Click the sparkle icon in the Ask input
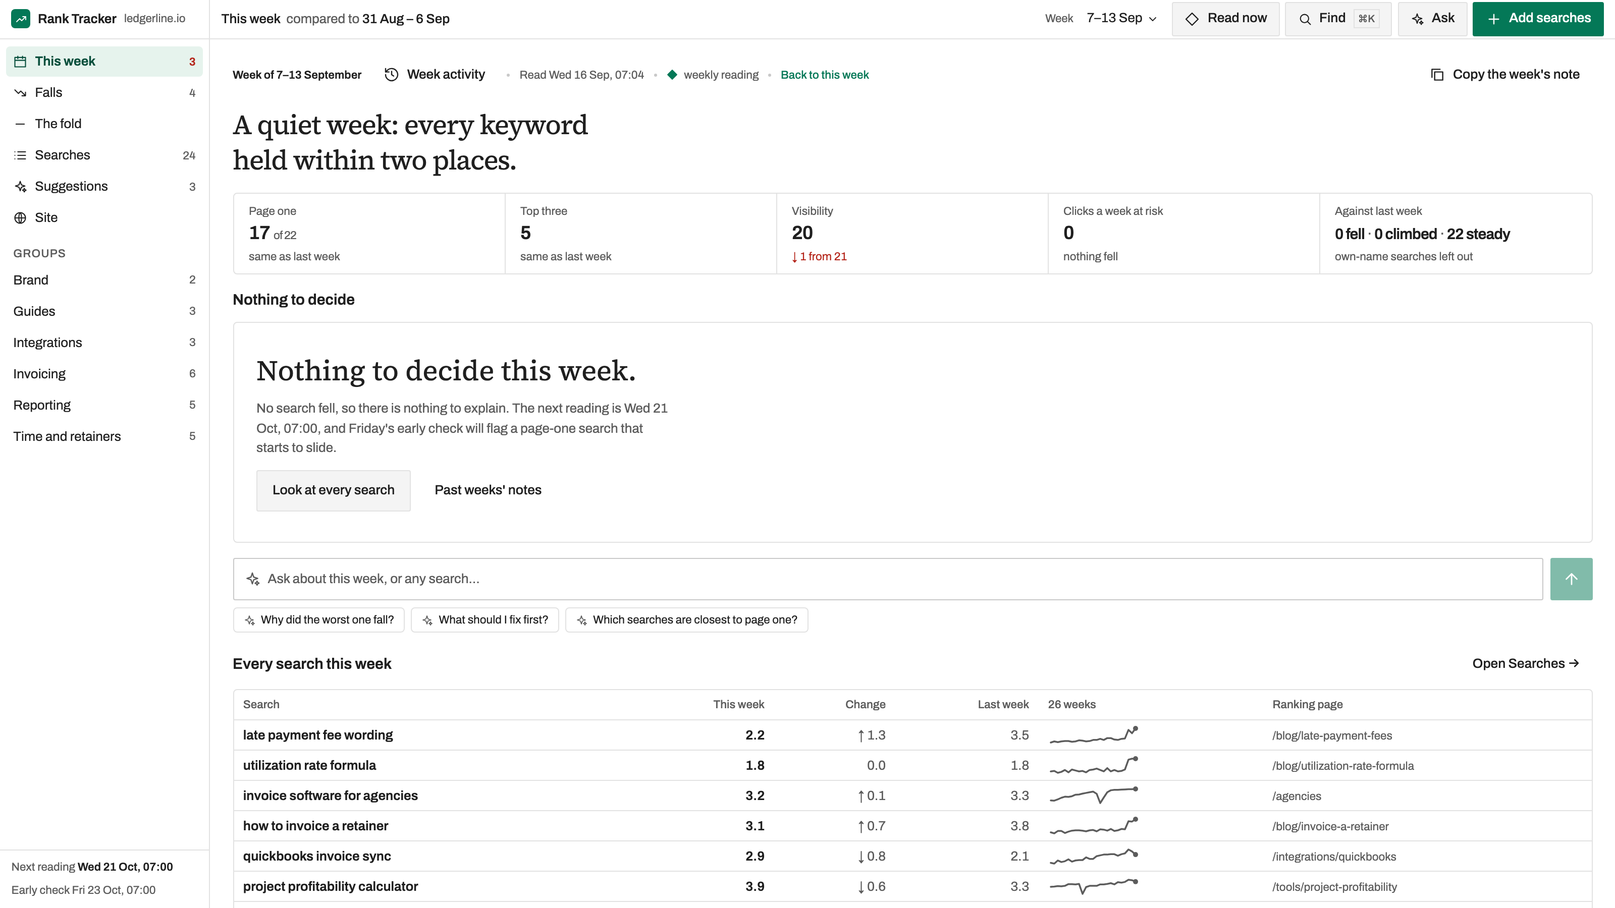The width and height of the screenshot is (1615, 908). [x=253, y=579]
